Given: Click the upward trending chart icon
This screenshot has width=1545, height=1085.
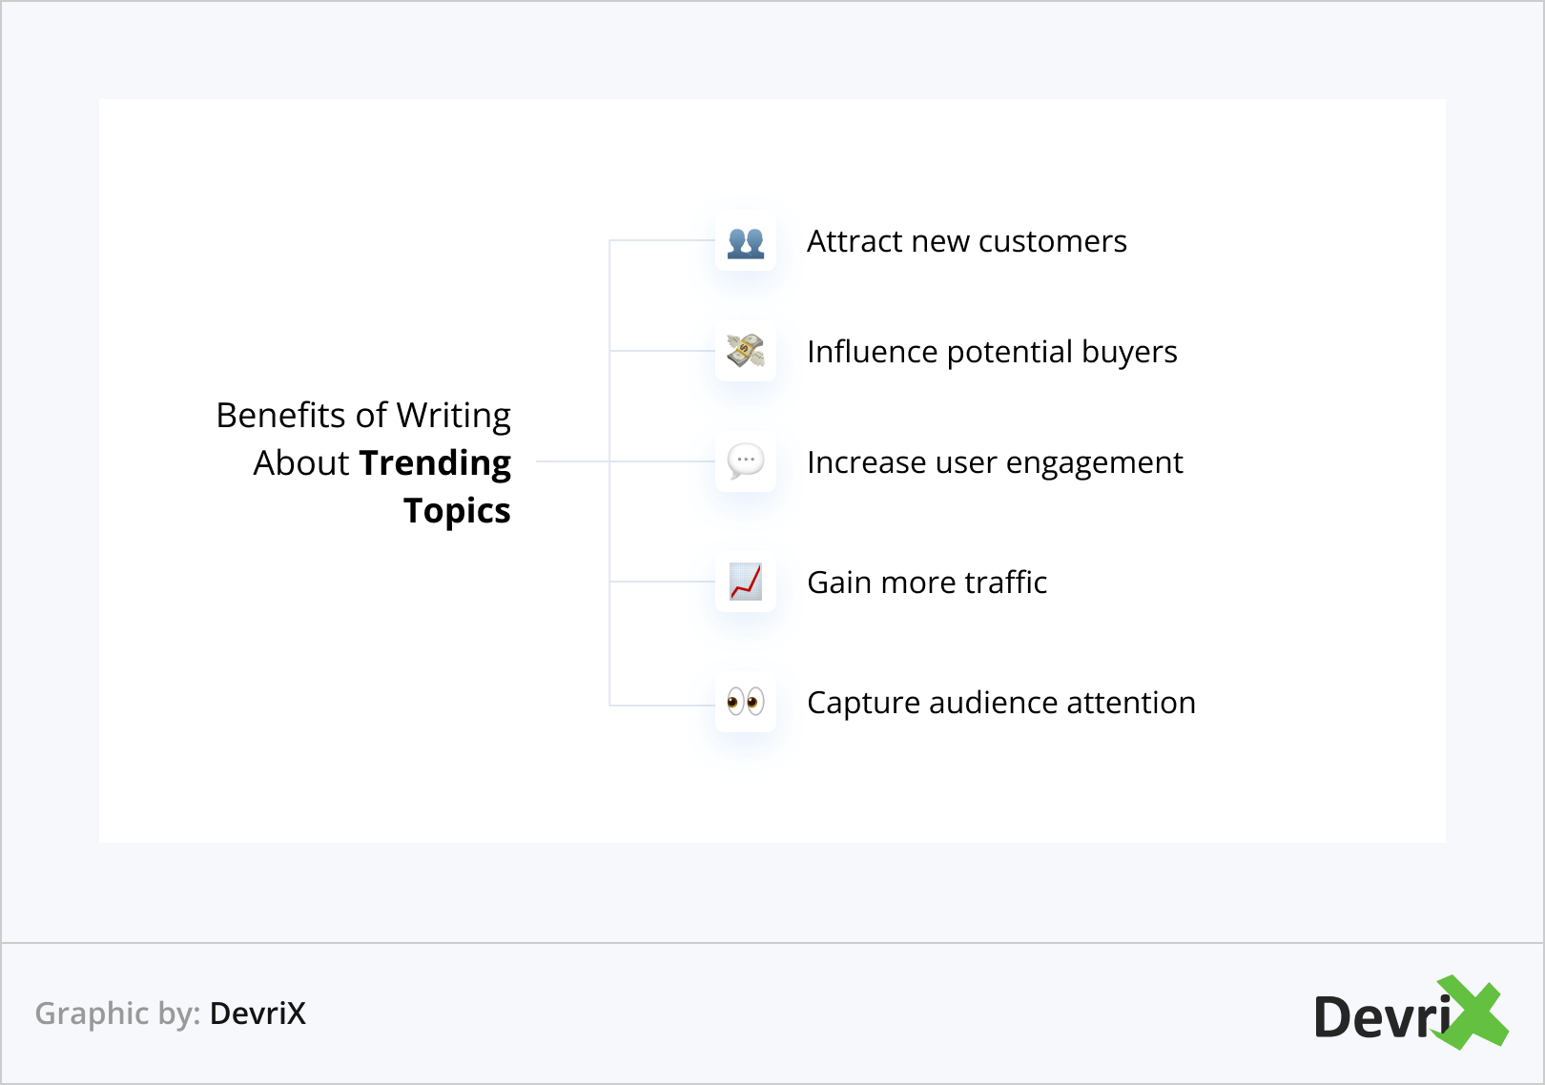Looking at the screenshot, I should pyautogui.click(x=746, y=582).
